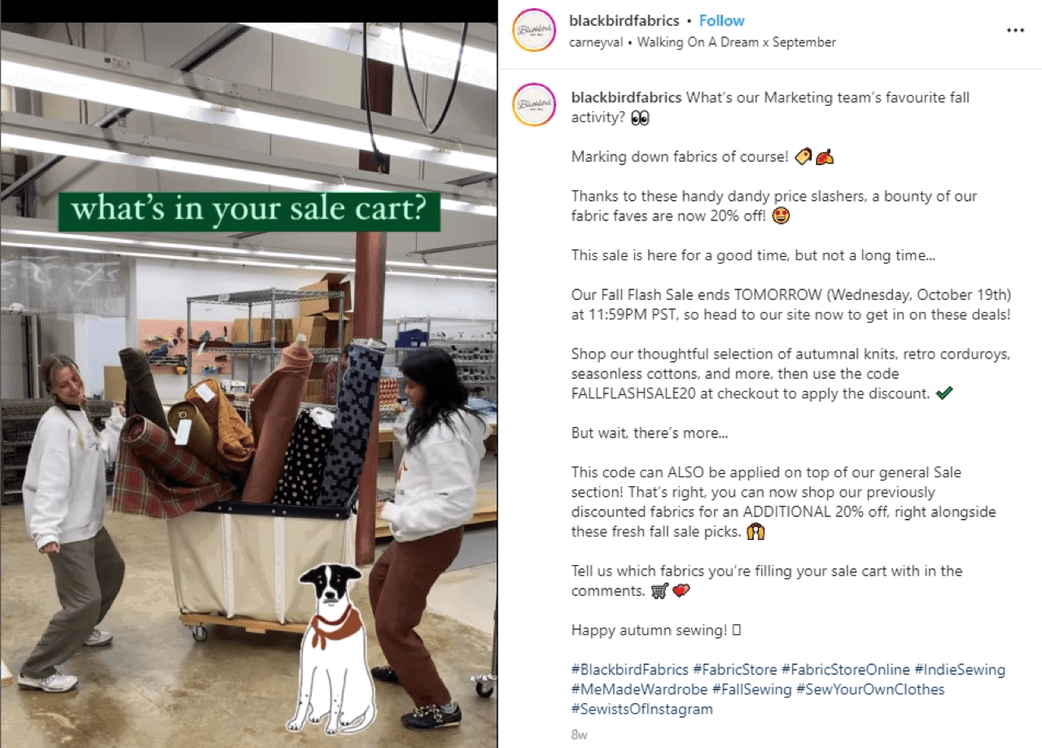Screen dimensions: 1042x748
Task: Click the shopping cart emoji in caption
Action: click(659, 591)
